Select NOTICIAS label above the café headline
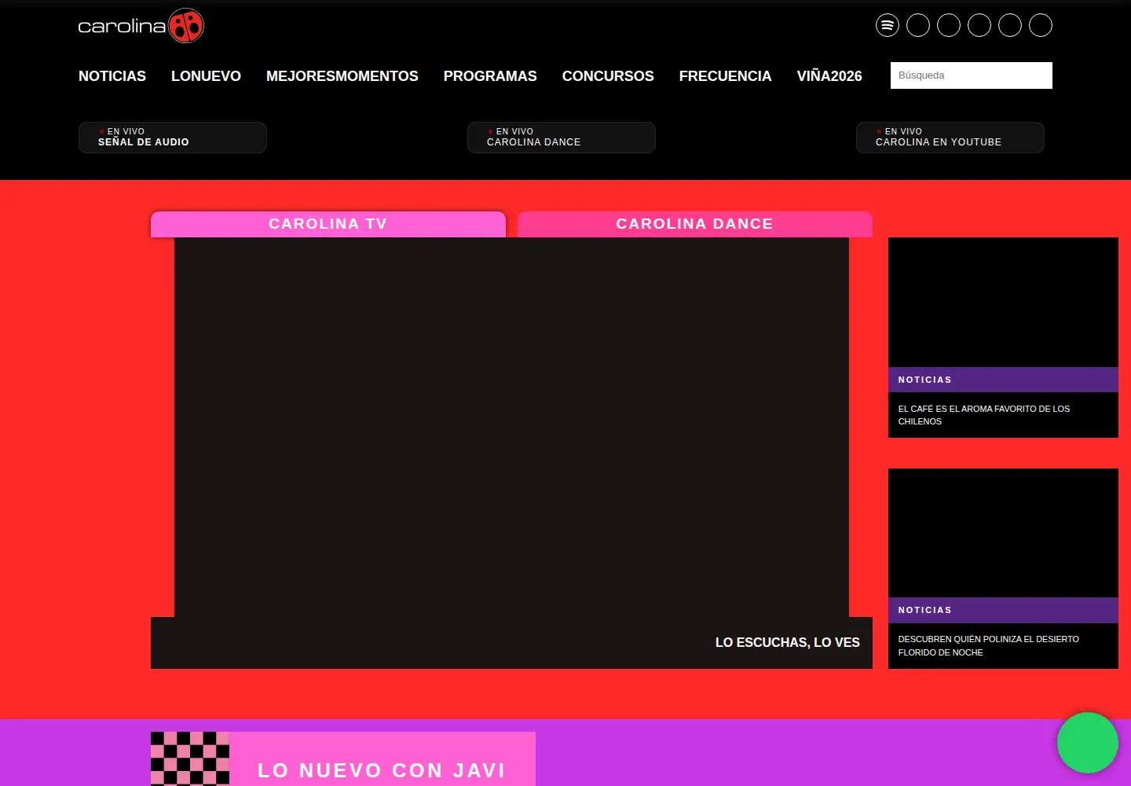 925,380
